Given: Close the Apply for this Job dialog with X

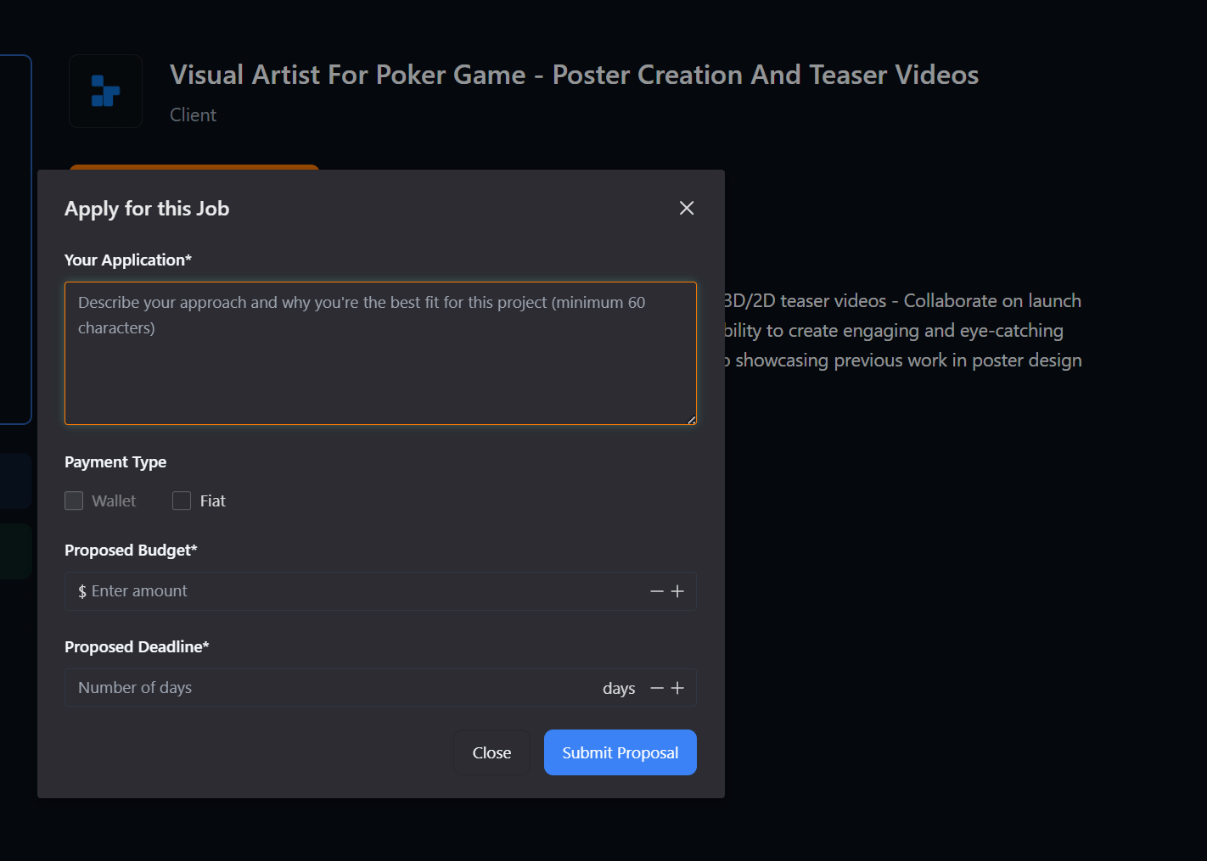Looking at the screenshot, I should (x=687, y=208).
